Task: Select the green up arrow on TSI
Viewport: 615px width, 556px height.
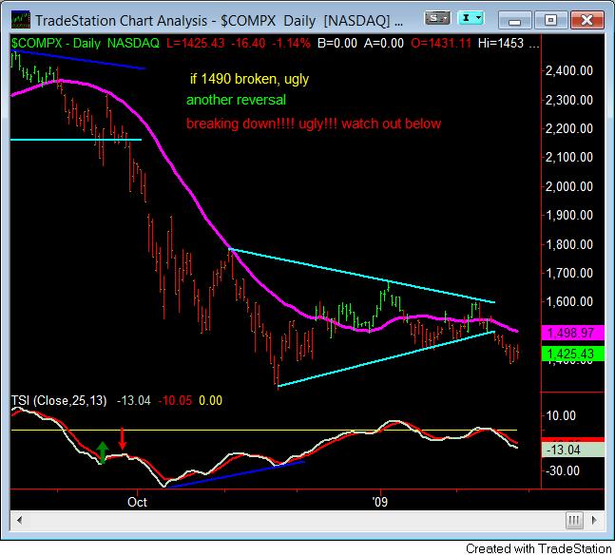Action: (103, 452)
